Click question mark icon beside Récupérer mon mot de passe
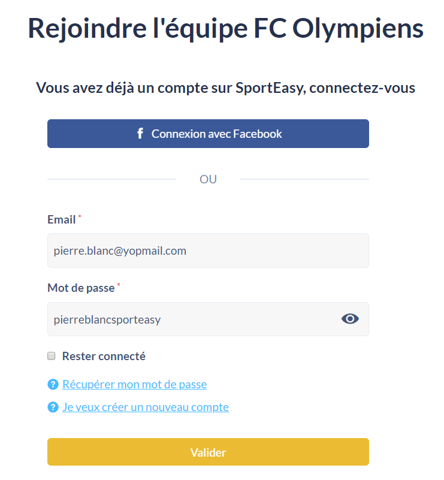 click(53, 384)
